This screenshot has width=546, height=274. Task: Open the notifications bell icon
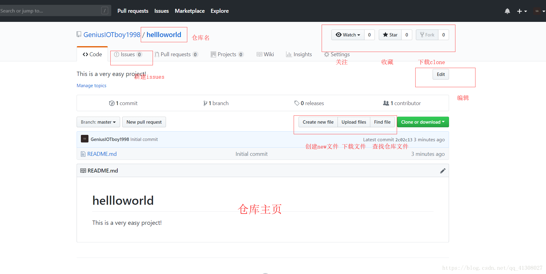(x=507, y=11)
